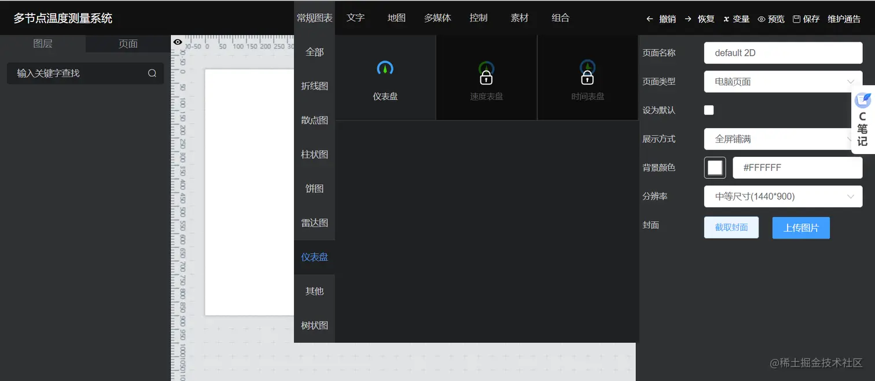The width and height of the screenshot is (875, 381).
Task: Select the 雷达图 chart category
Action: 314,223
